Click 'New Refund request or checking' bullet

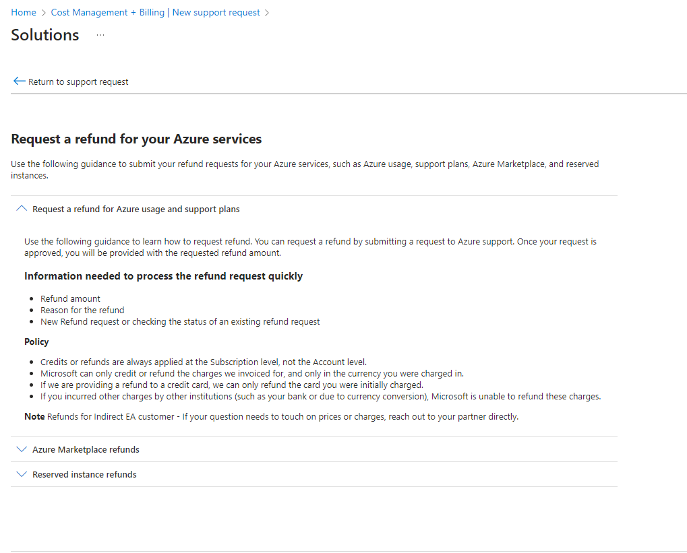pos(180,322)
